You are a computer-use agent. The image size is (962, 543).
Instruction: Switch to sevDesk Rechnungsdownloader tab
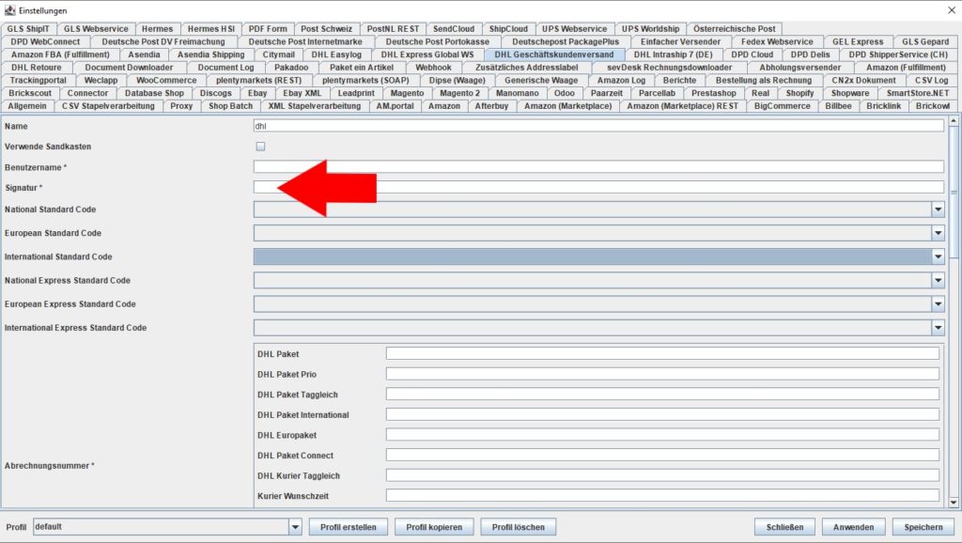[x=669, y=68]
